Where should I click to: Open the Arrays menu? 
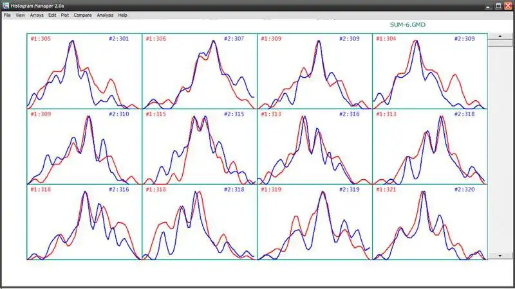(37, 15)
